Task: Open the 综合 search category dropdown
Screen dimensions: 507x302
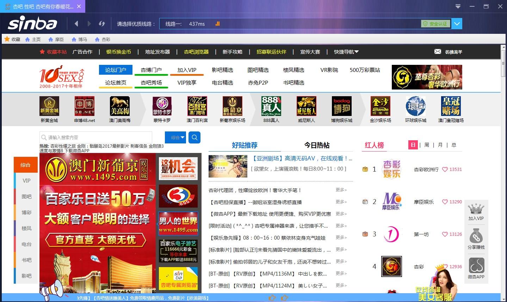Action: [175, 137]
